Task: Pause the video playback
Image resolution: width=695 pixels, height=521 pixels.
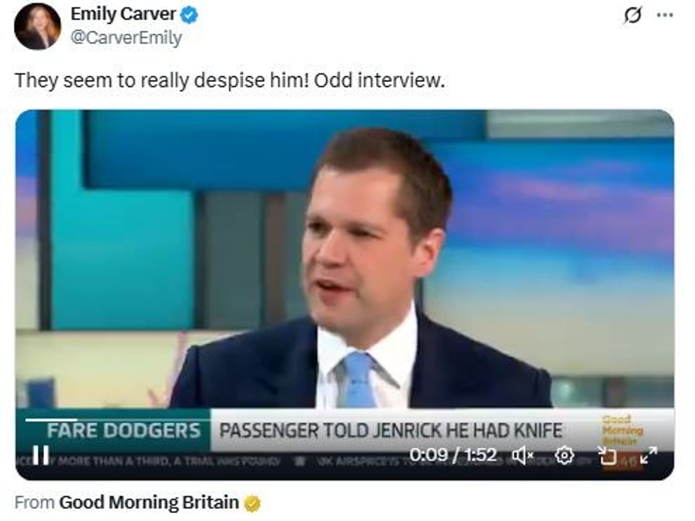Action: pos(41,455)
